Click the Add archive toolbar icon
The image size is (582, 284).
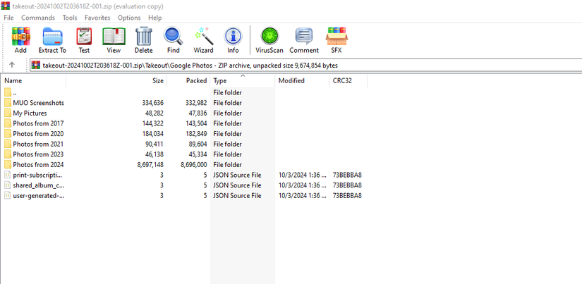[20, 37]
